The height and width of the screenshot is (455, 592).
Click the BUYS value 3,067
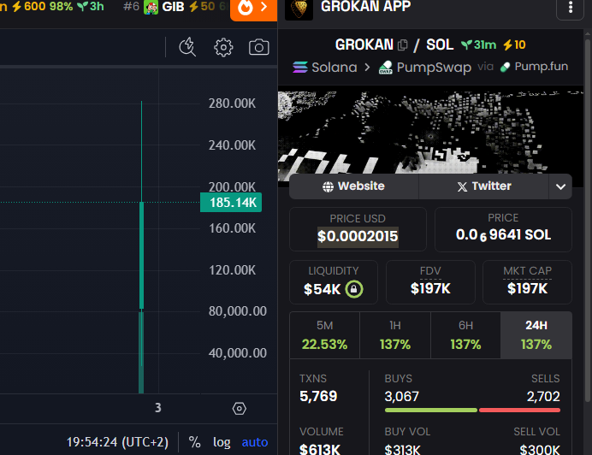[402, 397]
